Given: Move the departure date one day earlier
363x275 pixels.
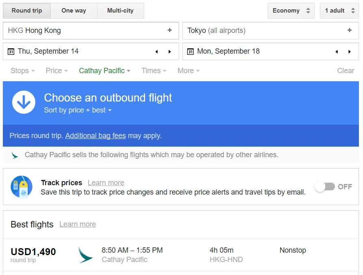Looking at the screenshot, I should pos(156,52).
